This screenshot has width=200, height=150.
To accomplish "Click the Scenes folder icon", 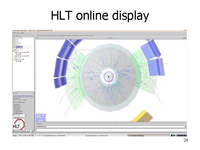I will [x=13, y=42].
